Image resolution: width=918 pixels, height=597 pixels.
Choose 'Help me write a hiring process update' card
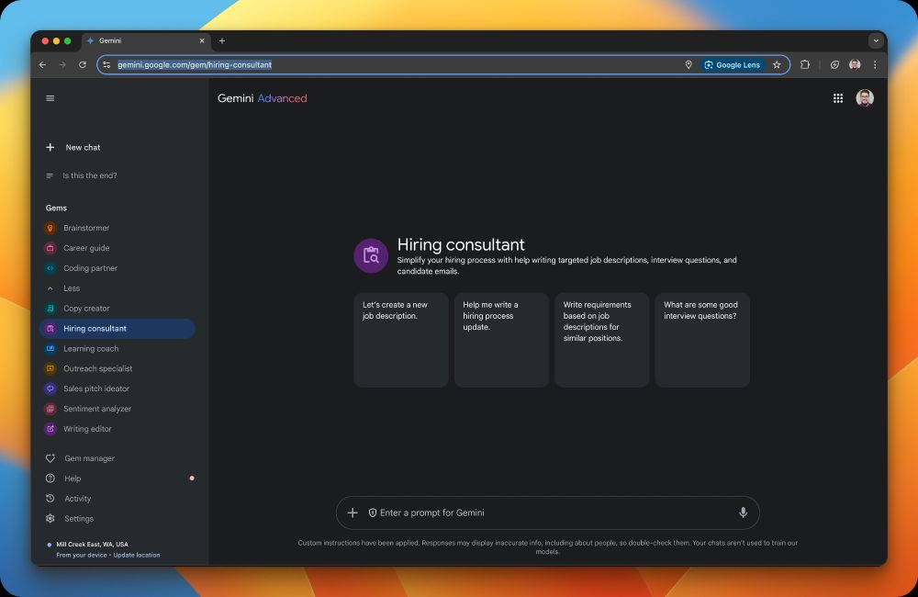[501, 340]
